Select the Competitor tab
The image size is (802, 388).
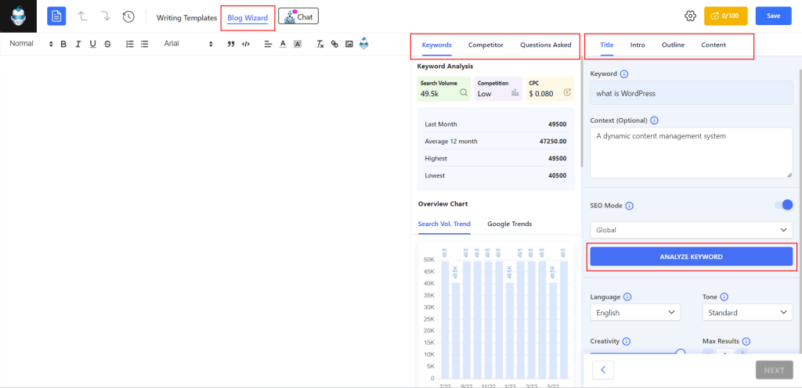[486, 45]
